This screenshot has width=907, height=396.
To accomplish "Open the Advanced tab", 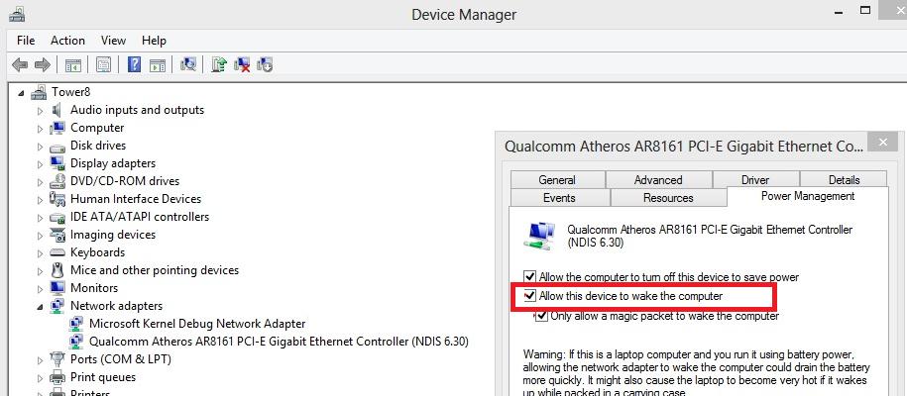I will coord(658,180).
